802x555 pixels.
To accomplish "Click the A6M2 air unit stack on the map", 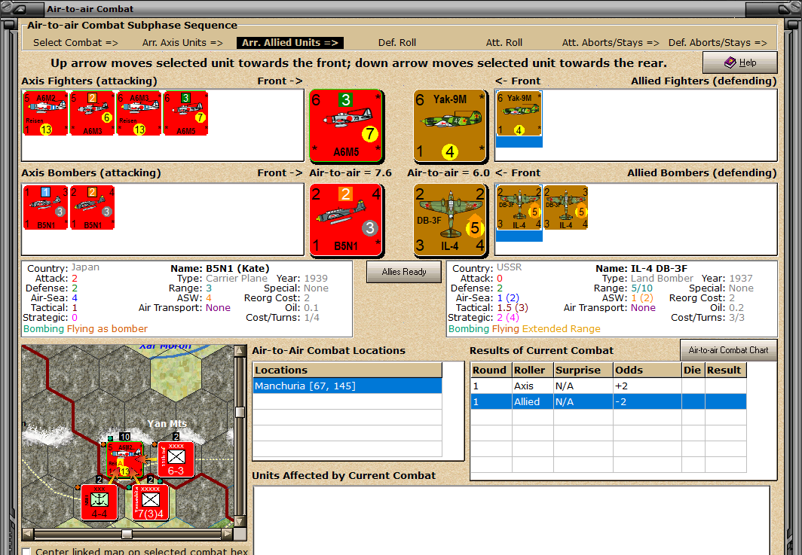I will pos(125,459).
